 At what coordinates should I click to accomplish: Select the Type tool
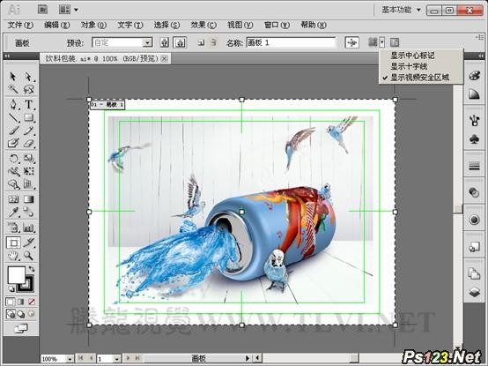tap(28, 104)
